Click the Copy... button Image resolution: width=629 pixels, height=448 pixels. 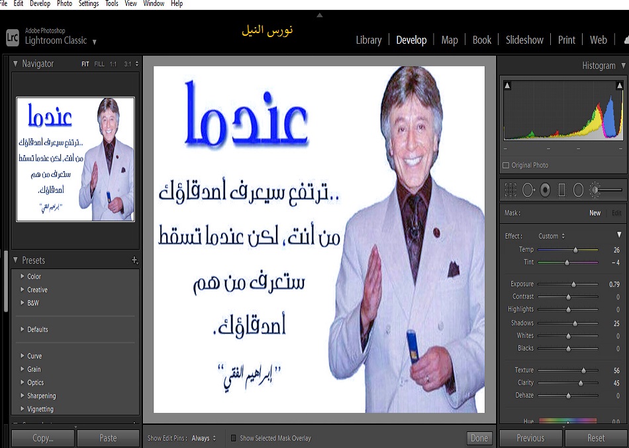tap(42, 438)
